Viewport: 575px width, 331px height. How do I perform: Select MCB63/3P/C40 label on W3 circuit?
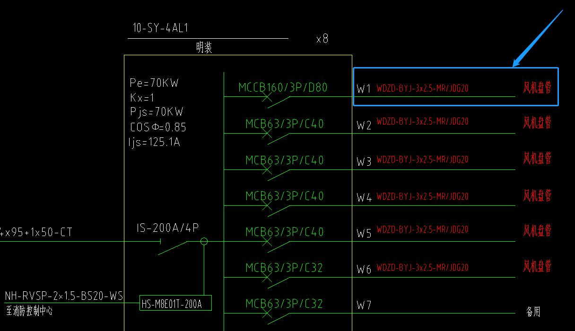tap(285, 160)
